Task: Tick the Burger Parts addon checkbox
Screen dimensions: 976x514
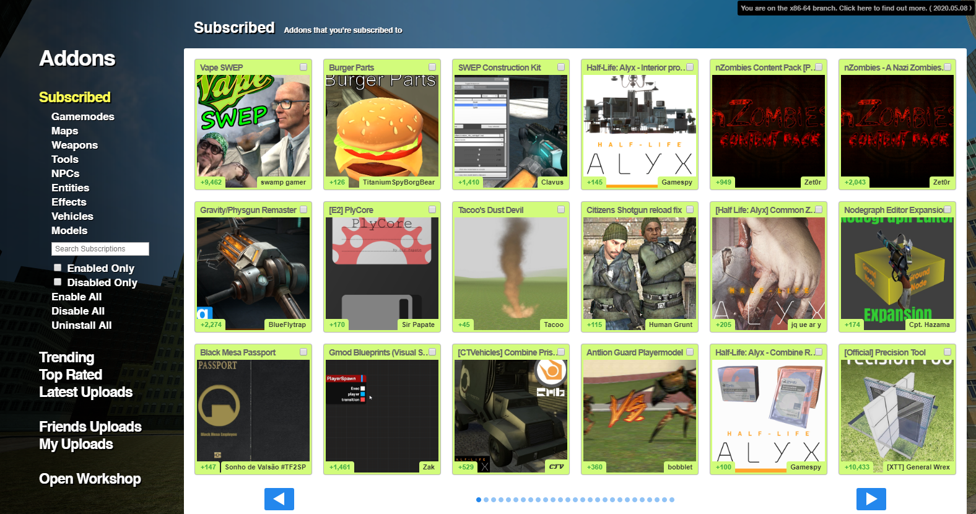Action: (x=432, y=67)
